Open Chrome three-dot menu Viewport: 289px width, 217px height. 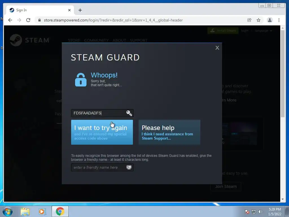coord(279,20)
